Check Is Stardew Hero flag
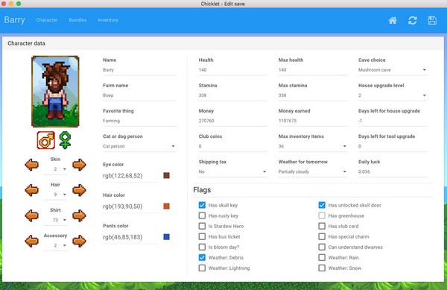This screenshot has width=447, height=290. point(202,226)
